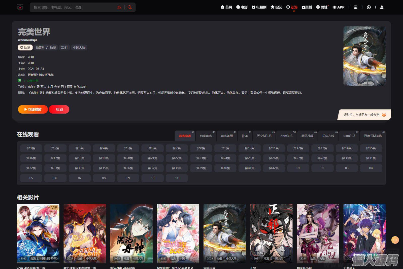Click the share emoji icon
Screen dimensions: 403x269
[x=384, y=115]
